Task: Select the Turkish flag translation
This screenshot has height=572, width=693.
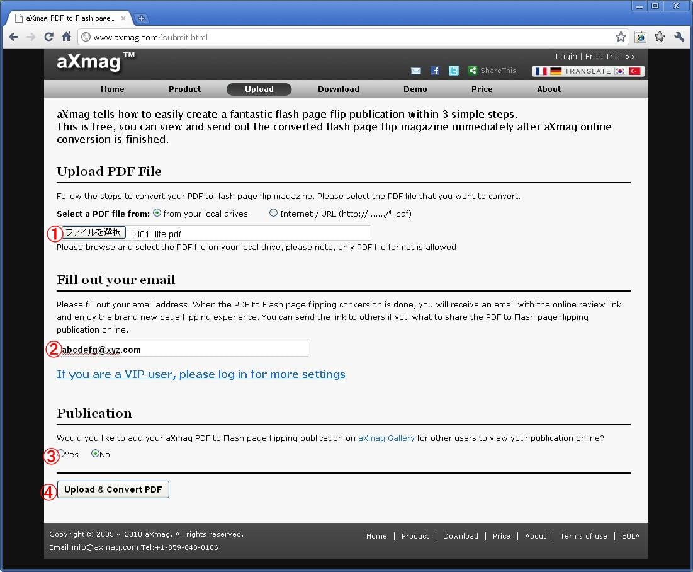Action: pos(634,71)
